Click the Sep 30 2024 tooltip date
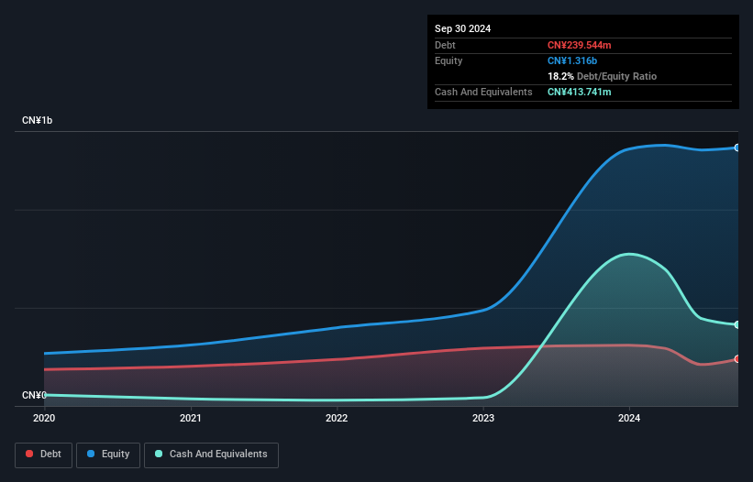The width and height of the screenshot is (753, 482). (x=462, y=28)
